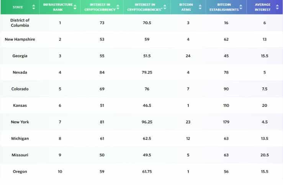Sort by Average Interest using arrow icon
This screenshot has width=283, height=185.
point(277,7)
